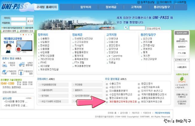
Task: Open the 자료실 link
Action: coord(112,62)
